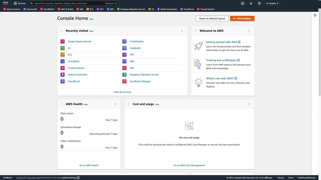Screen dimensions: 321x180
Task: Click the Add widgets button
Action: pos(242,18)
